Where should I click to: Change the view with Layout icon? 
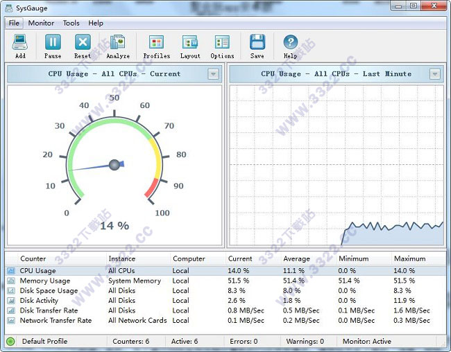190,42
